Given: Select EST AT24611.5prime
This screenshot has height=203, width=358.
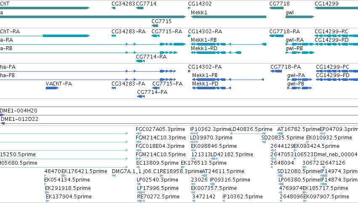Looking at the screenshot, I should (x=223, y=171).
